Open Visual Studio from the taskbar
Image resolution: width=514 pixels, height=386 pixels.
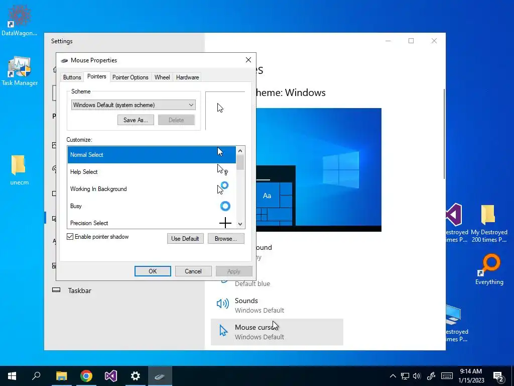[111, 376]
